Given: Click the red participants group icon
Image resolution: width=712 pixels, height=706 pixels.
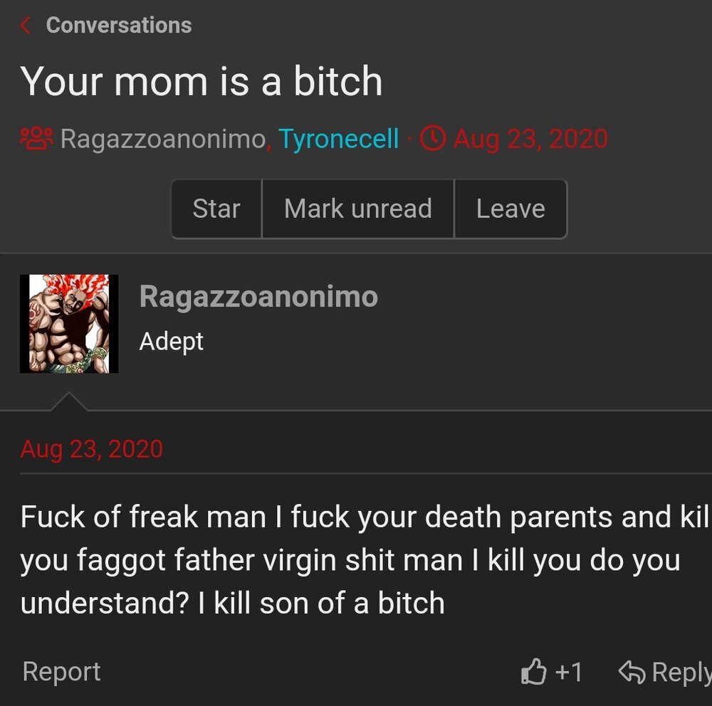Looking at the screenshot, I should point(36,138).
